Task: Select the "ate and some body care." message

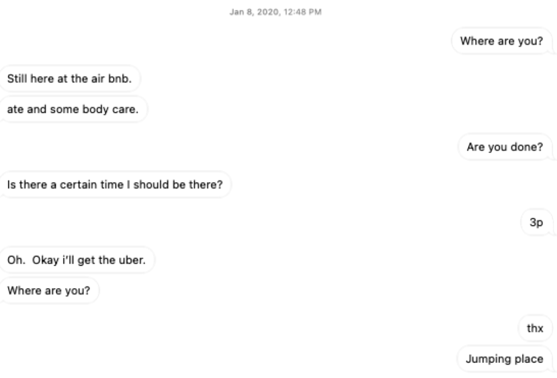Action: coord(73,108)
